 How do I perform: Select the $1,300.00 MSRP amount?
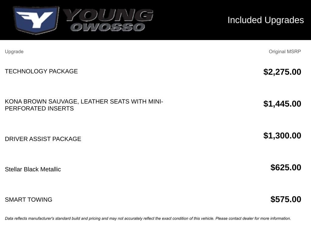coord(282,136)
